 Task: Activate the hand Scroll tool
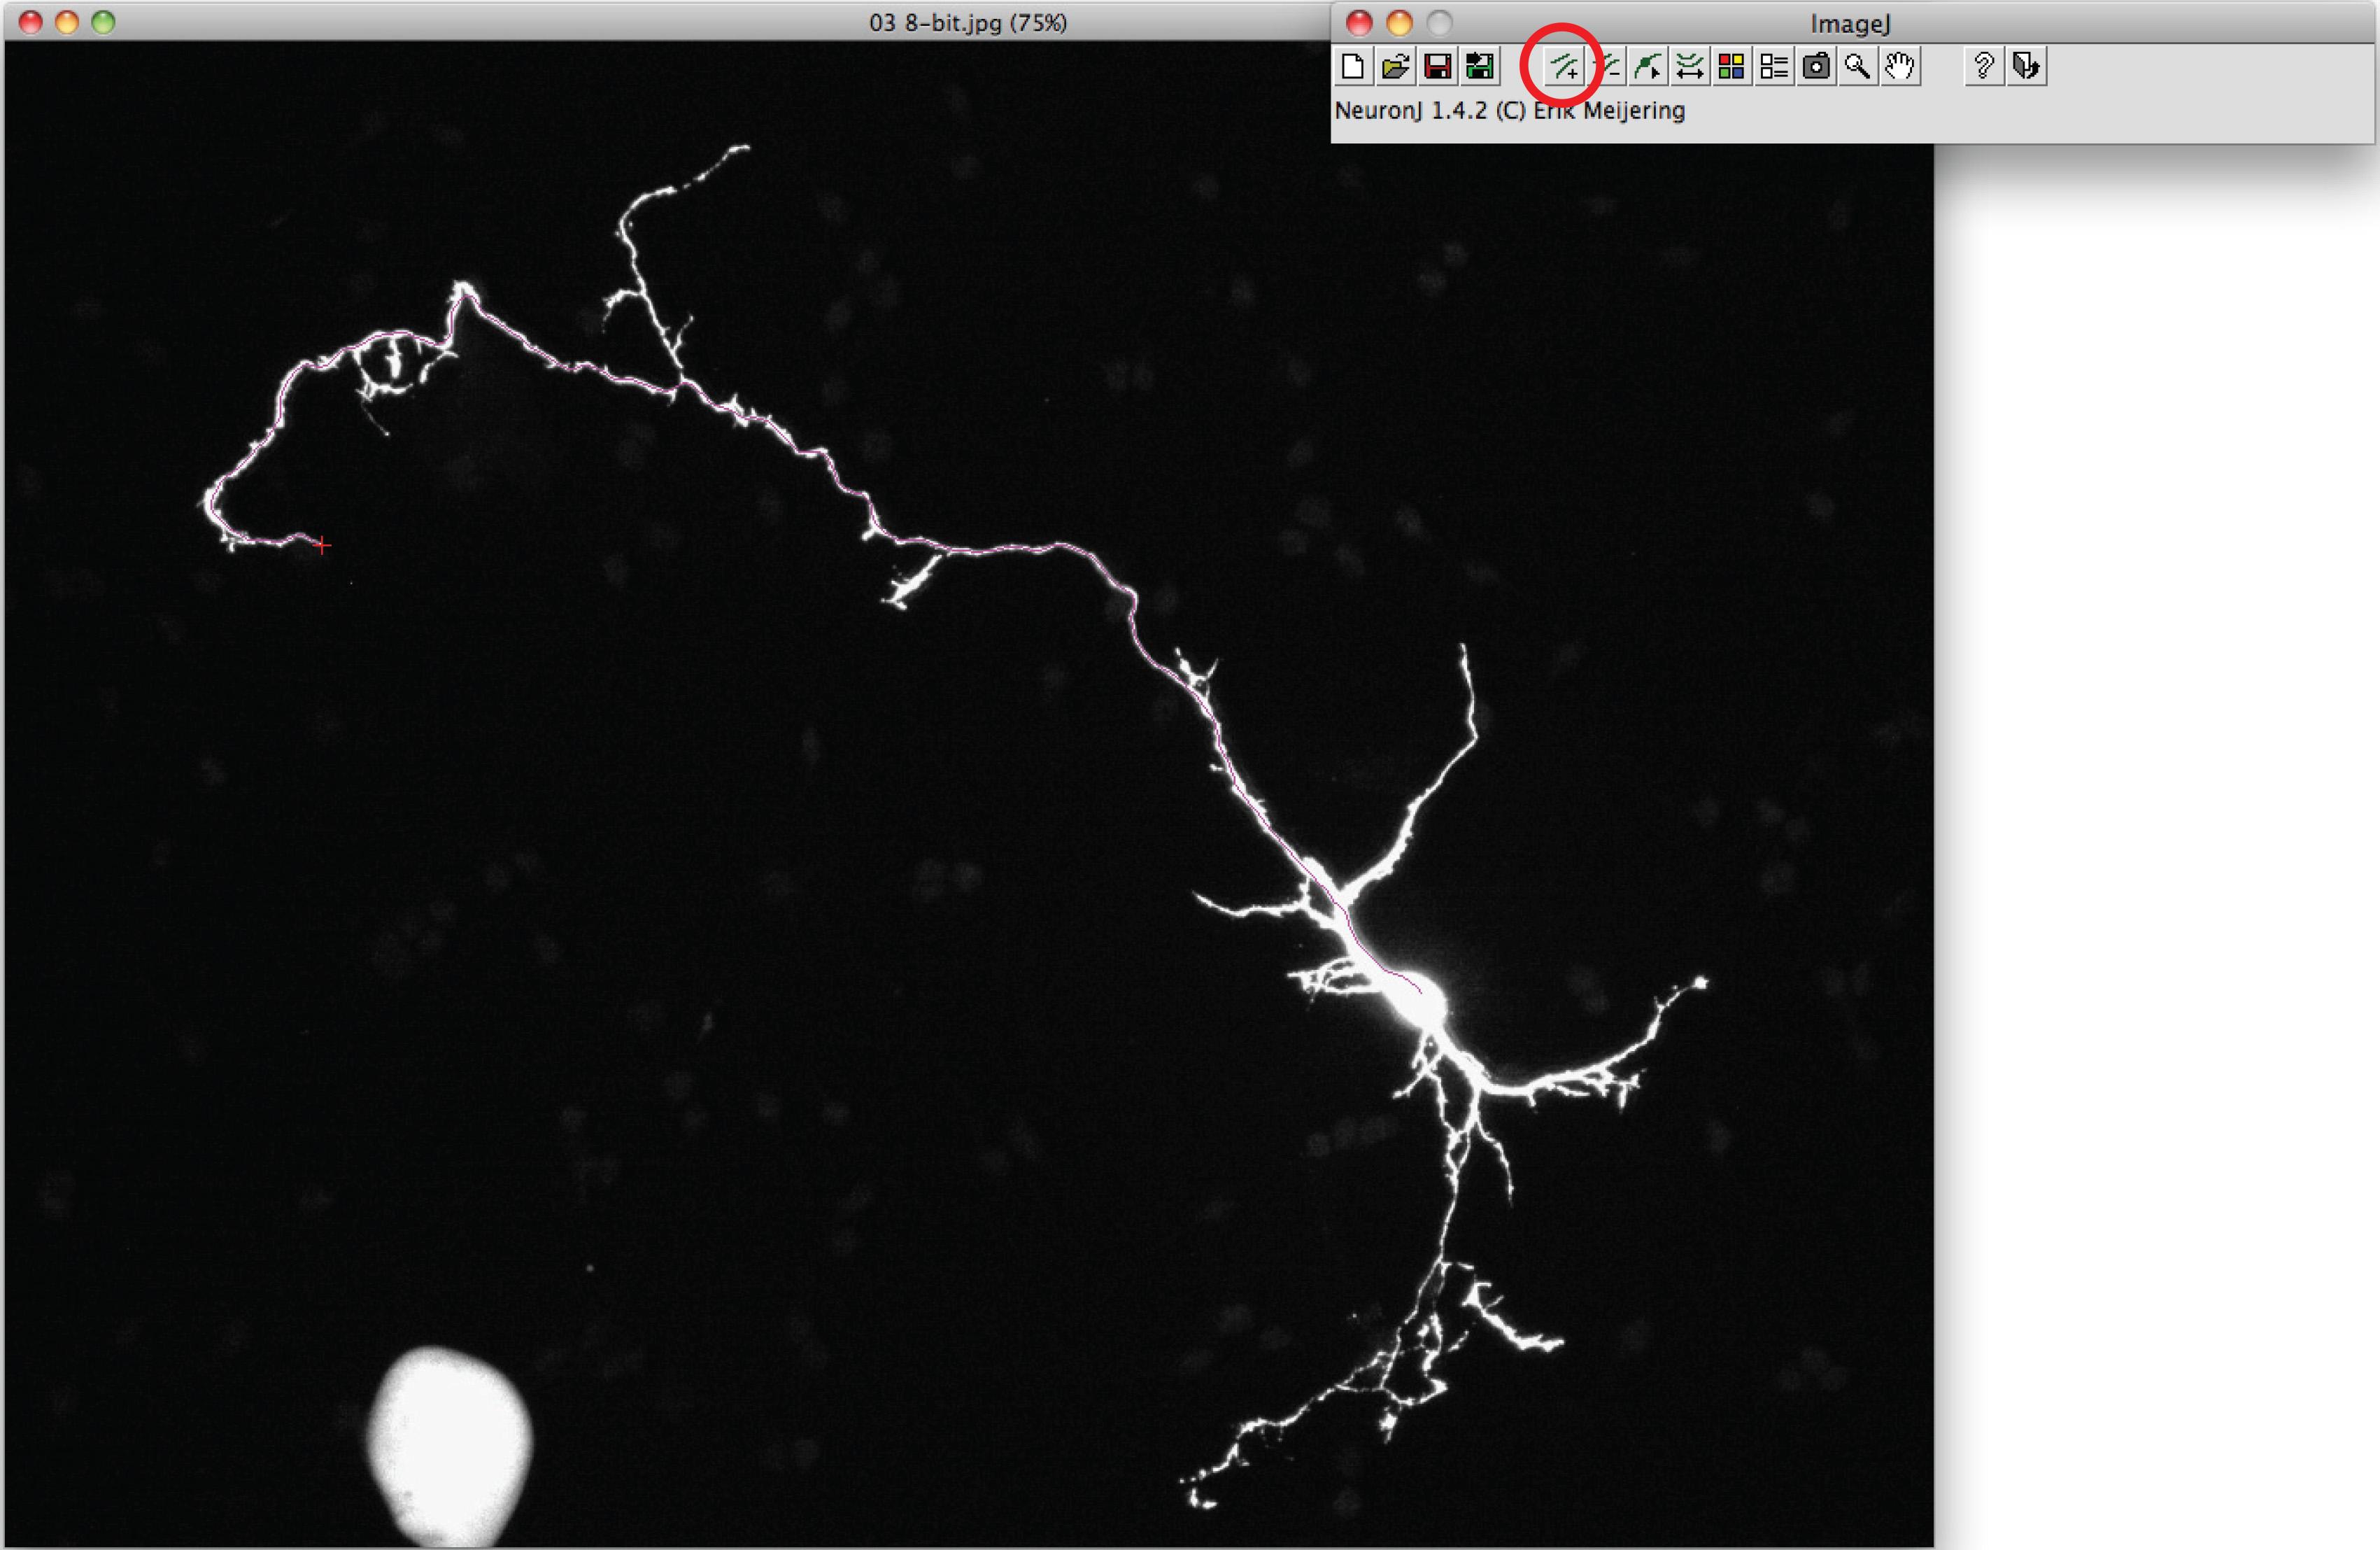click(x=1900, y=67)
